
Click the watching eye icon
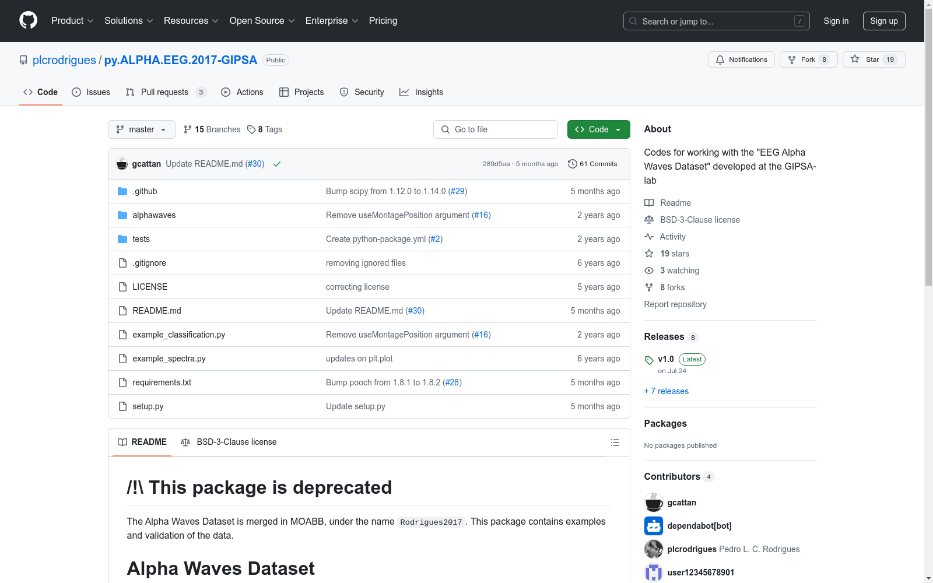coord(649,271)
